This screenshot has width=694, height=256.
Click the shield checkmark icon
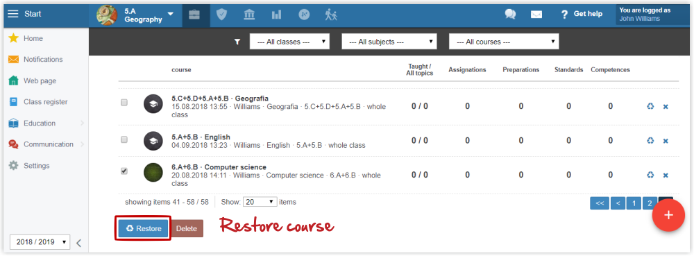221,15
